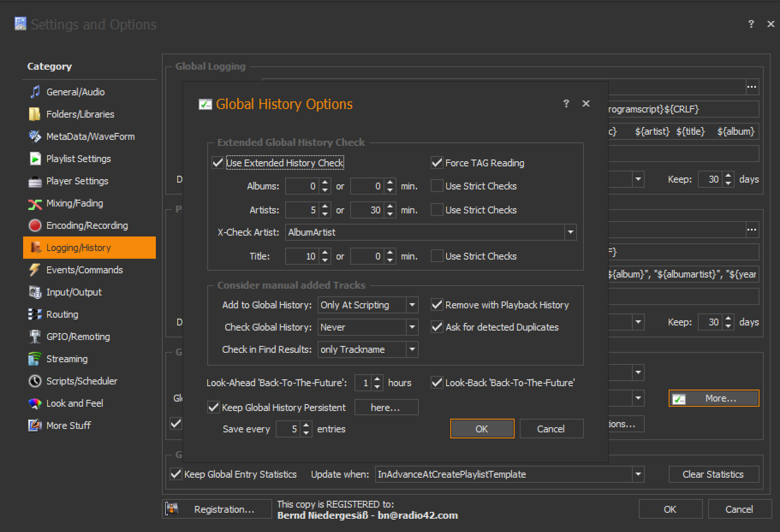Image resolution: width=780 pixels, height=532 pixels.
Task: Increase the Artists count stepper
Action: pos(325,207)
